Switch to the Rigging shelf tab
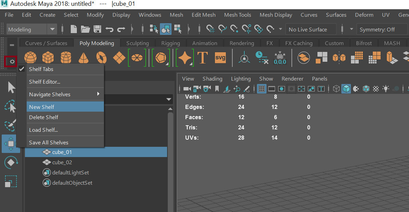The height and width of the screenshot is (212, 409). pyautogui.click(x=171, y=43)
